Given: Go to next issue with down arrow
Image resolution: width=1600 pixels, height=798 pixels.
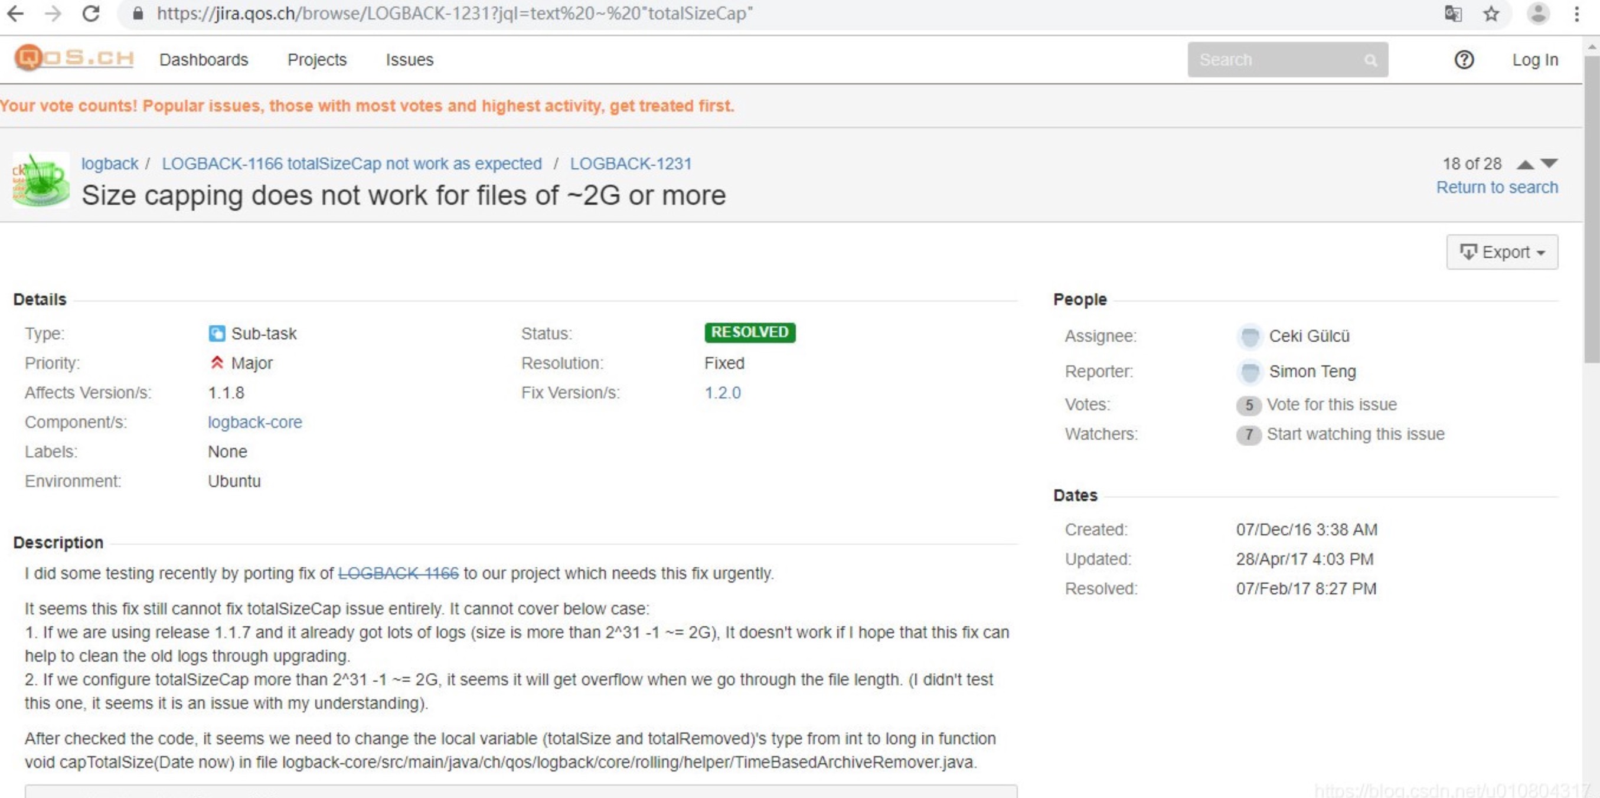Looking at the screenshot, I should (x=1549, y=163).
